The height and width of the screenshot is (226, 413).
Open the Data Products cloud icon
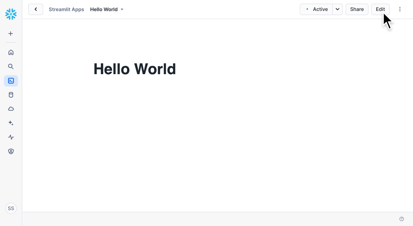coord(11,109)
